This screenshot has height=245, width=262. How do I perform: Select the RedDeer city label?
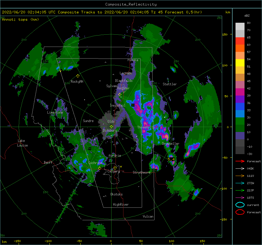click(123, 88)
